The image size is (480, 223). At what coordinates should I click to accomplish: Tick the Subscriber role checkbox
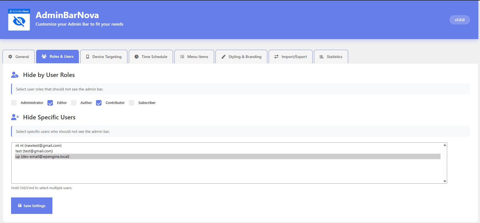tap(132, 103)
